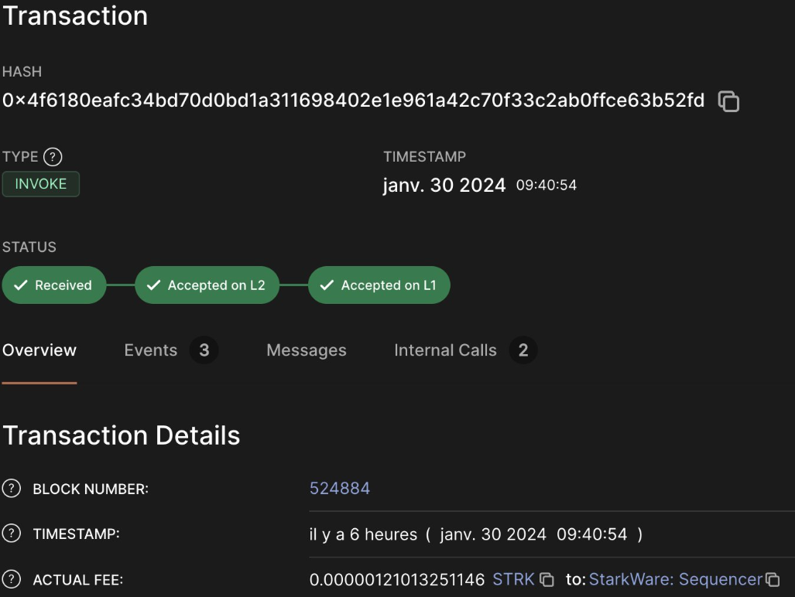Image resolution: width=795 pixels, height=597 pixels.
Task: Click the transaction hash text
Action: point(353,101)
